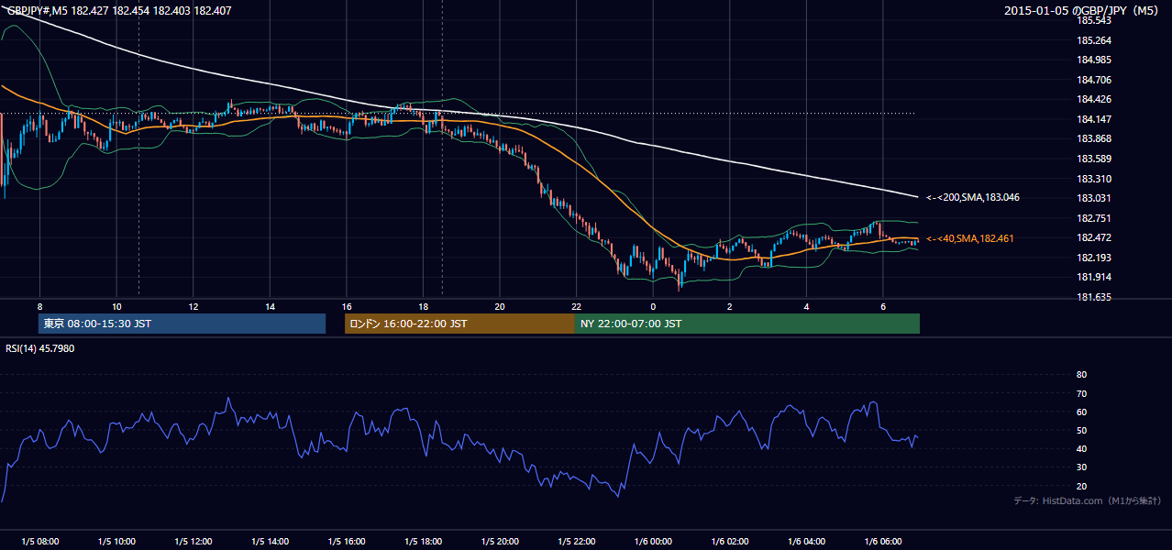This screenshot has height=550, width=1172.
Task: Click RSI scale value 40
Action: tap(1081, 448)
